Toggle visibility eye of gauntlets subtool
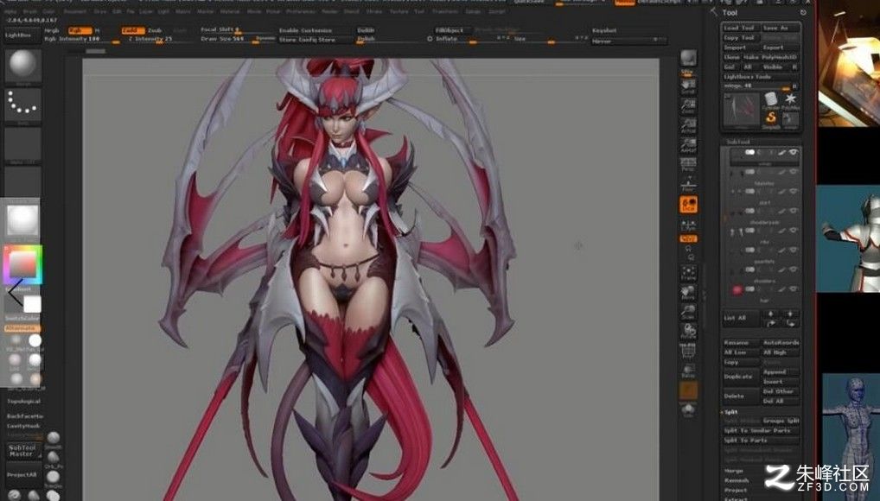Screen dimensions: 880x501 [793, 250]
